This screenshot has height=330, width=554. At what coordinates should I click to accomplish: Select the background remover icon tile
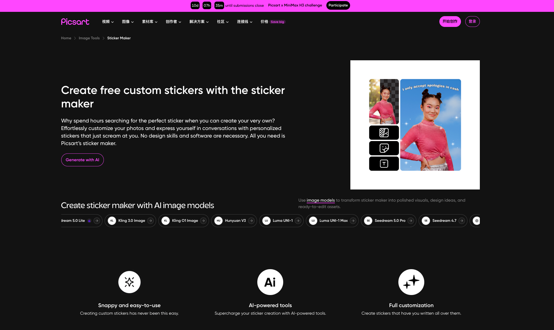(384, 132)
